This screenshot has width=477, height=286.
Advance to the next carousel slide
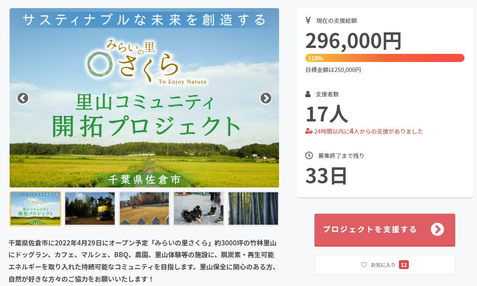265,98
